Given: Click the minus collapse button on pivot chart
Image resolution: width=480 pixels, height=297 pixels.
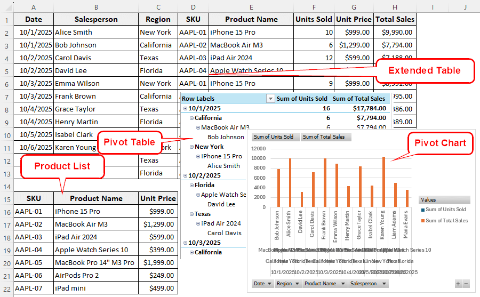Looking at the screenshot, I should coord(466,284).
